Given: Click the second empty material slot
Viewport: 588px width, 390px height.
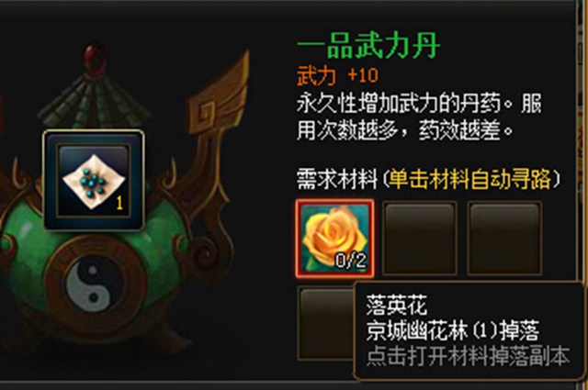Looking at the screenshot, I should [419, 239].
